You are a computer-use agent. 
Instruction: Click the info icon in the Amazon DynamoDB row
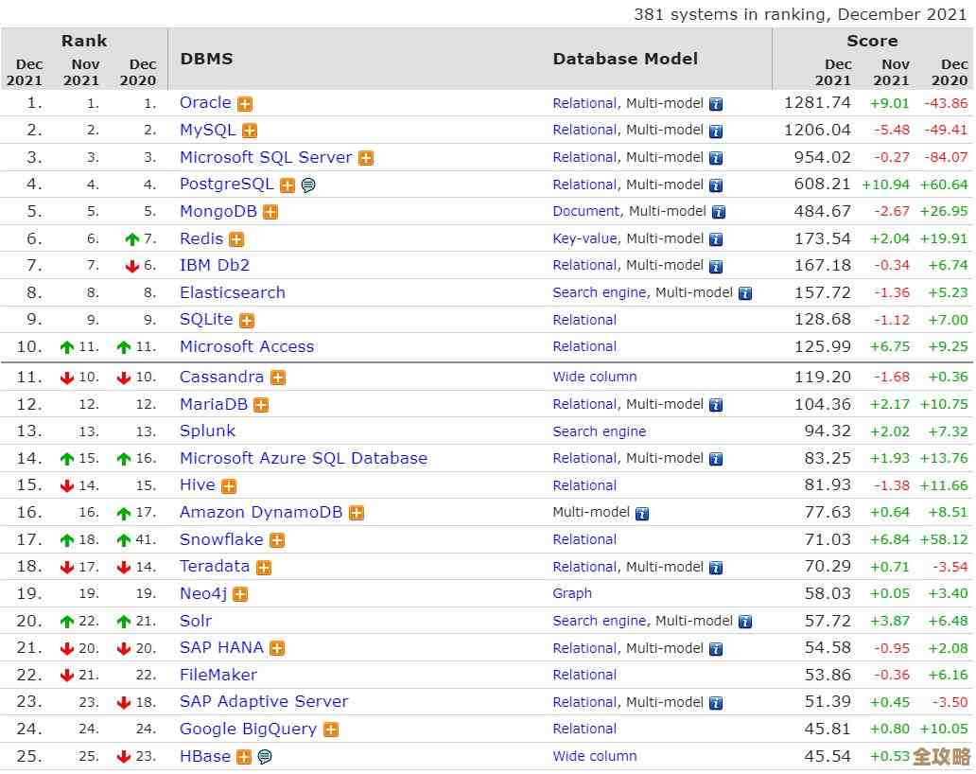[x=642, y=514]
